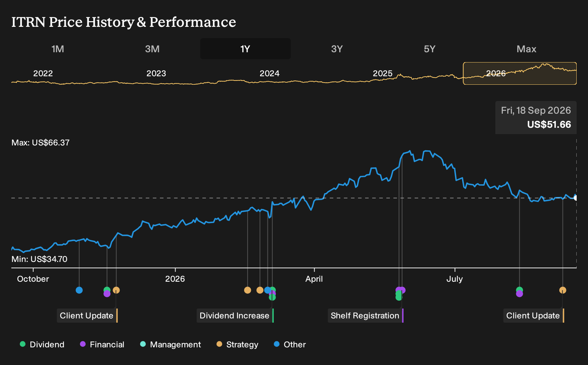Click blue Other dot beside Dividend Increase cluster
This screenshot has height=365, width=588.
[267, 290]
